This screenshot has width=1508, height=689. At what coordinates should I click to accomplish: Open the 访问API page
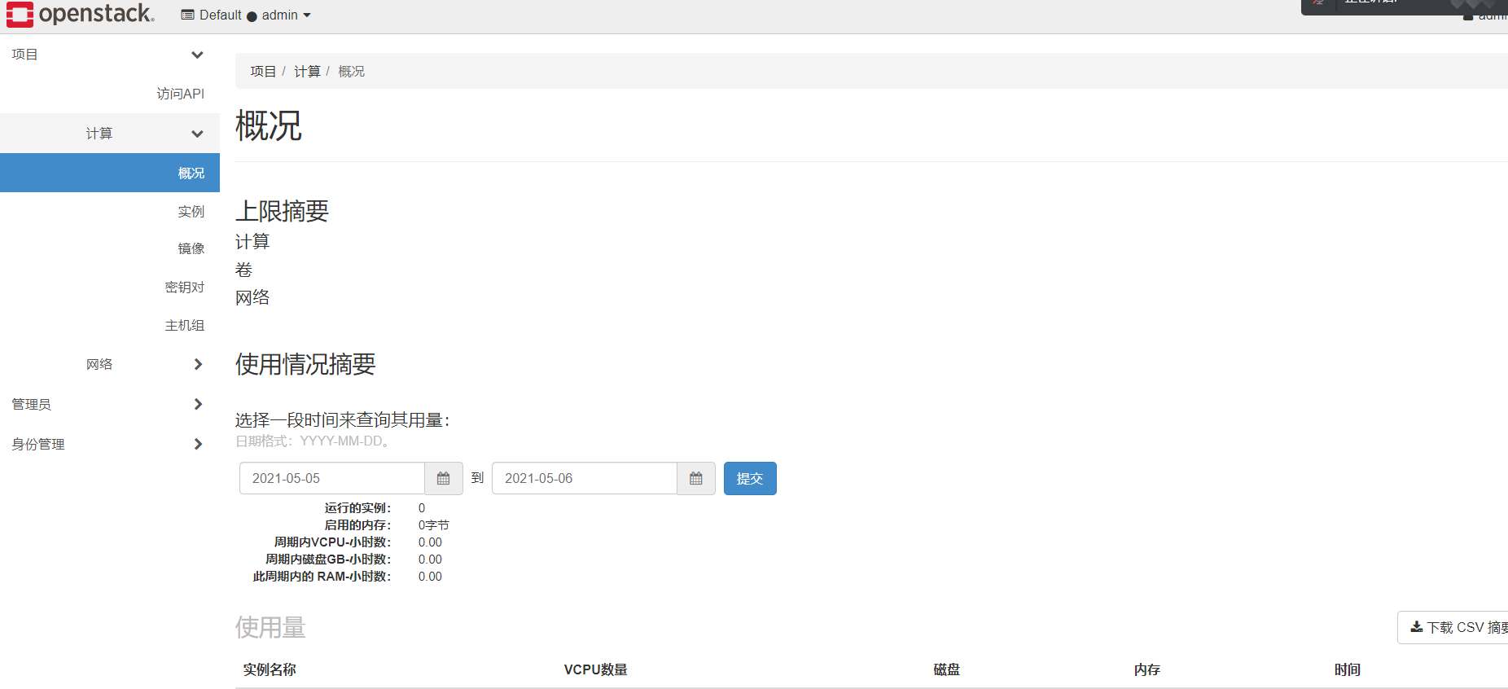pos(181,94)
